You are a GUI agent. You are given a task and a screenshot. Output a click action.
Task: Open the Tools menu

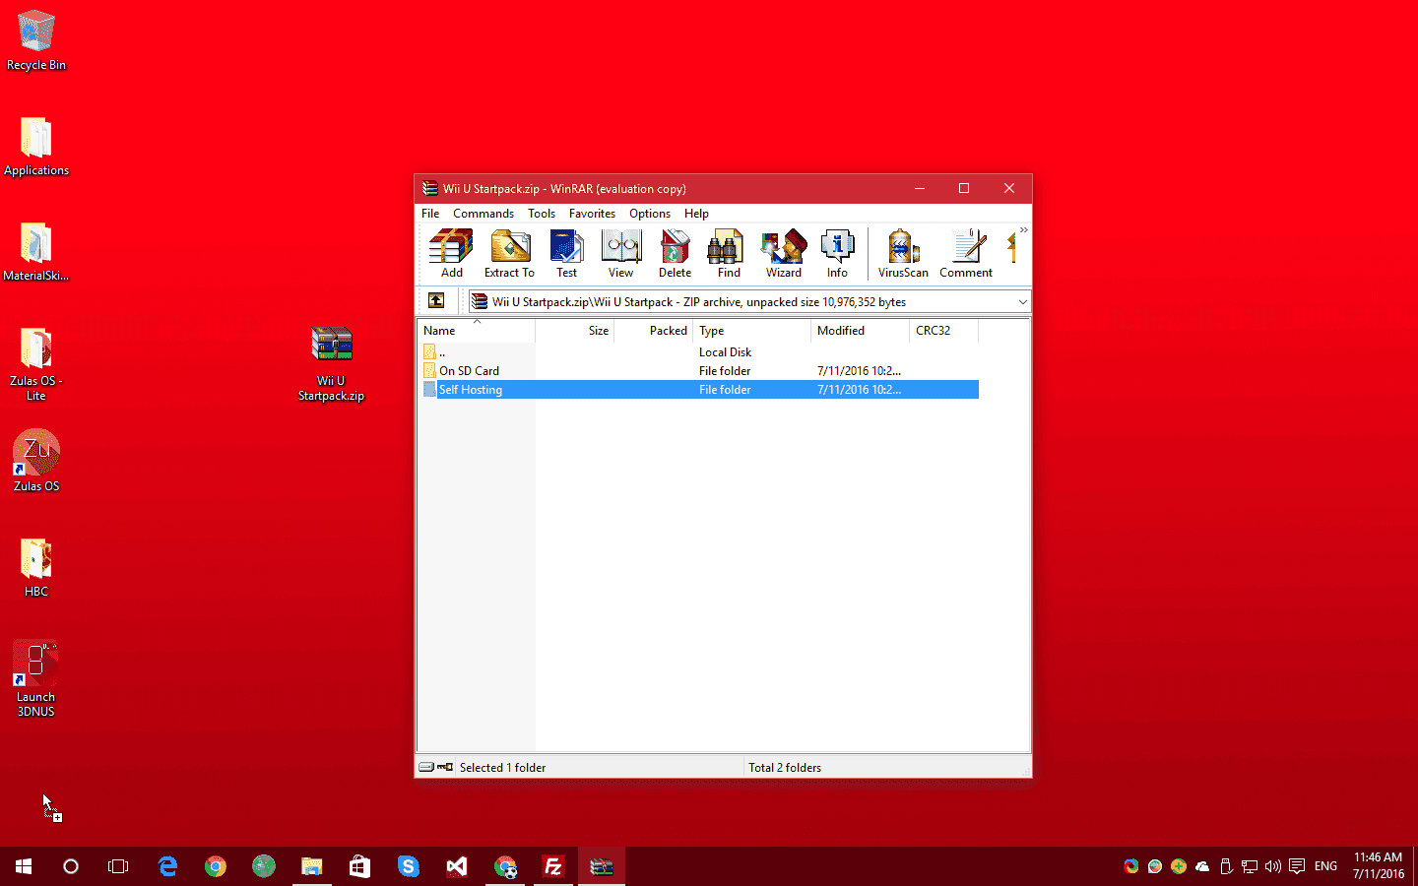(542, 214)
